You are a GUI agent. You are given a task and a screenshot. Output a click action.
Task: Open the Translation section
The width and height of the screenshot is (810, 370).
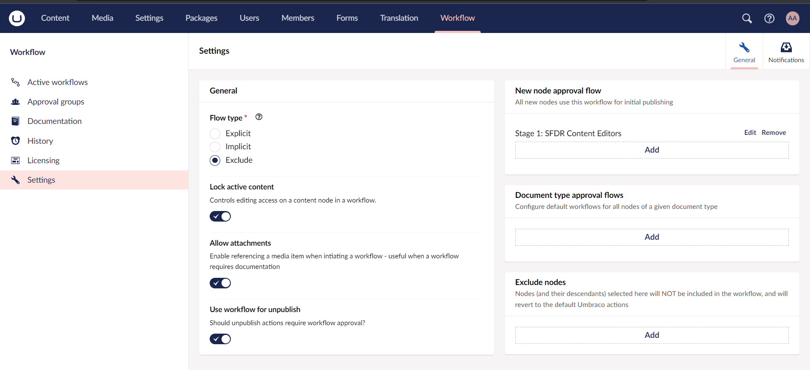click(x=399, y=18)
